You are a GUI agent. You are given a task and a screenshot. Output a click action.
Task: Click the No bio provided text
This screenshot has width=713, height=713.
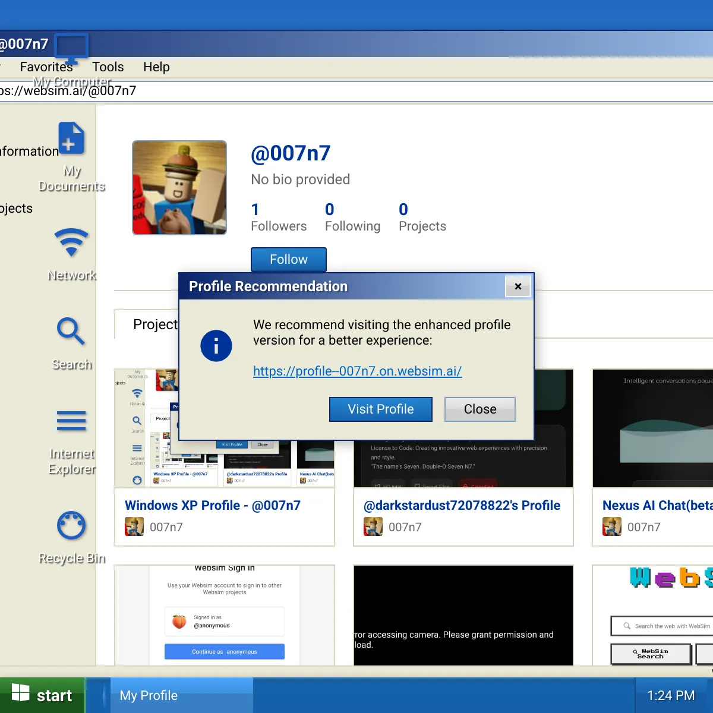301,179
